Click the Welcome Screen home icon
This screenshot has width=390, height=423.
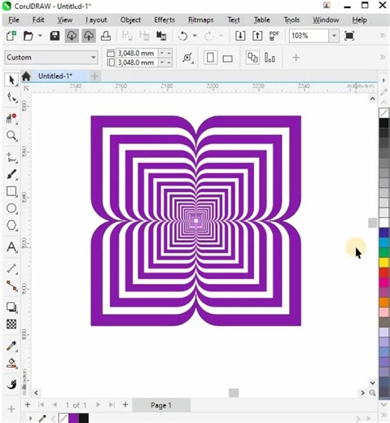pos(26,76)
